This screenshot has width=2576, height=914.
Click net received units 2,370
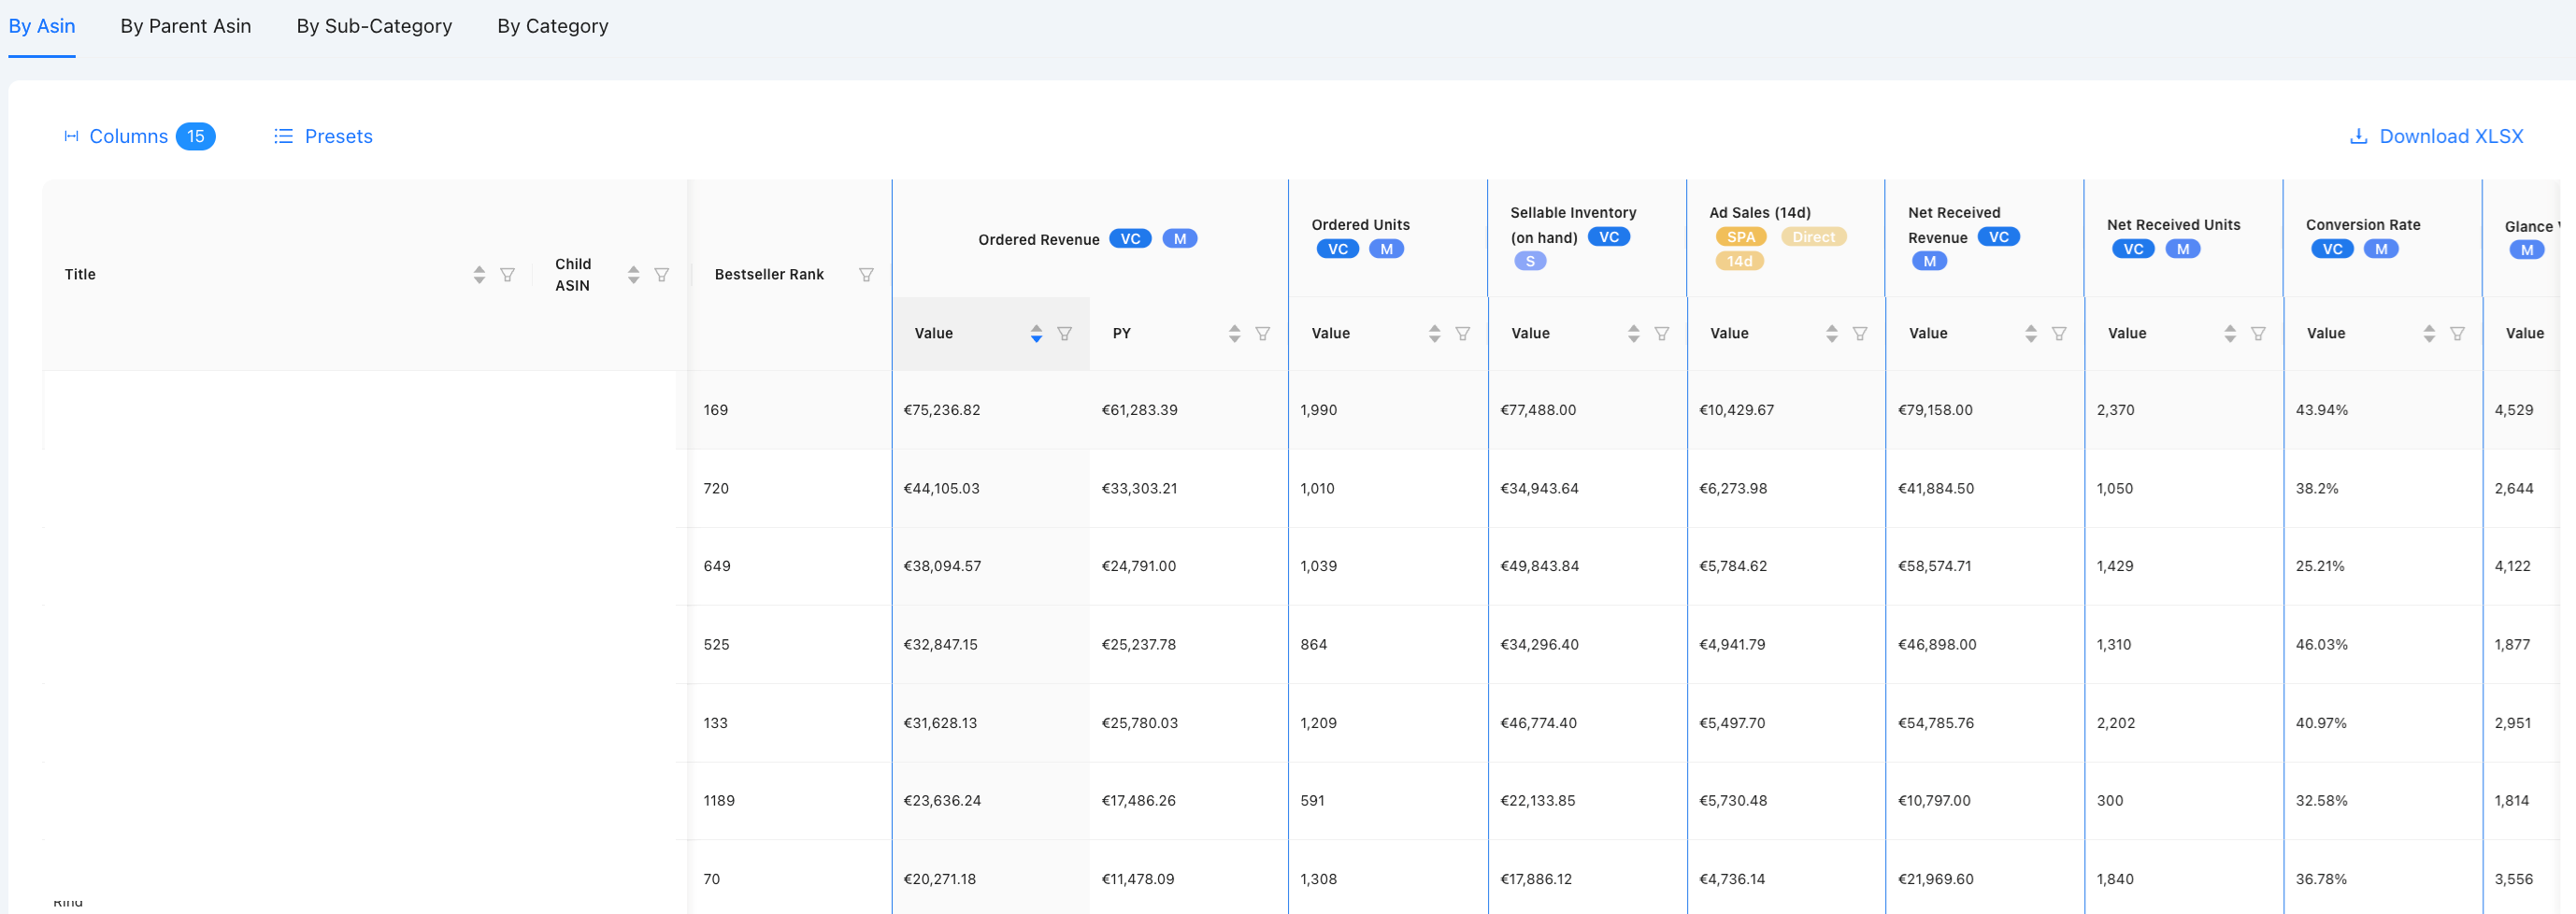coord(2115,410)
